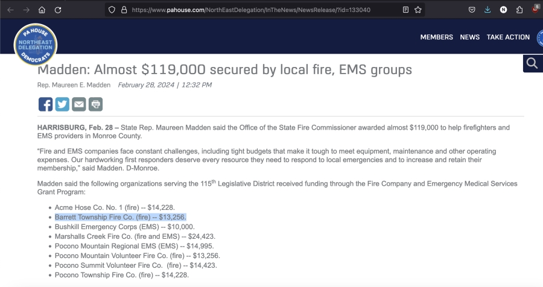Click the back navigation arrow
Screen dimensions: 543x287
10,10
